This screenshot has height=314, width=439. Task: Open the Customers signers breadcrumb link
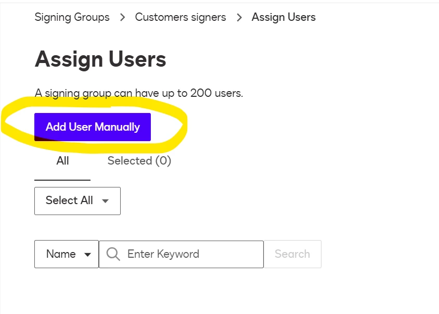(180, 17)
